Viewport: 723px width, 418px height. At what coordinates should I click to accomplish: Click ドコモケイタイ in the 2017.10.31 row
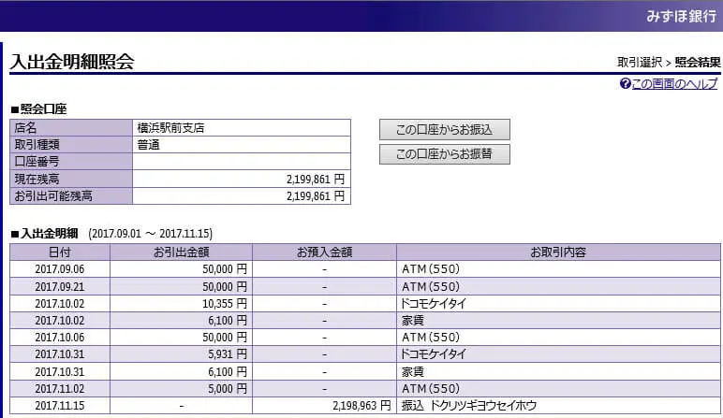[x=433, y=354]
